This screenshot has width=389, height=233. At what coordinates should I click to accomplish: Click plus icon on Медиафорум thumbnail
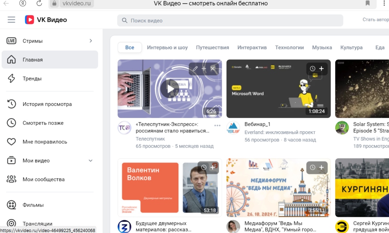coord(322,168)
